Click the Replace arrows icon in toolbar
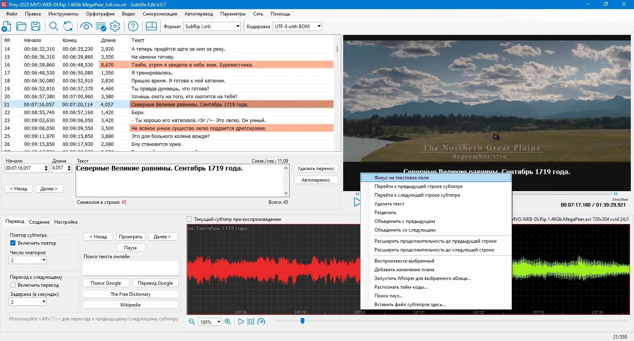The height and width of the screenshot is (341, 634). point(68,27)
